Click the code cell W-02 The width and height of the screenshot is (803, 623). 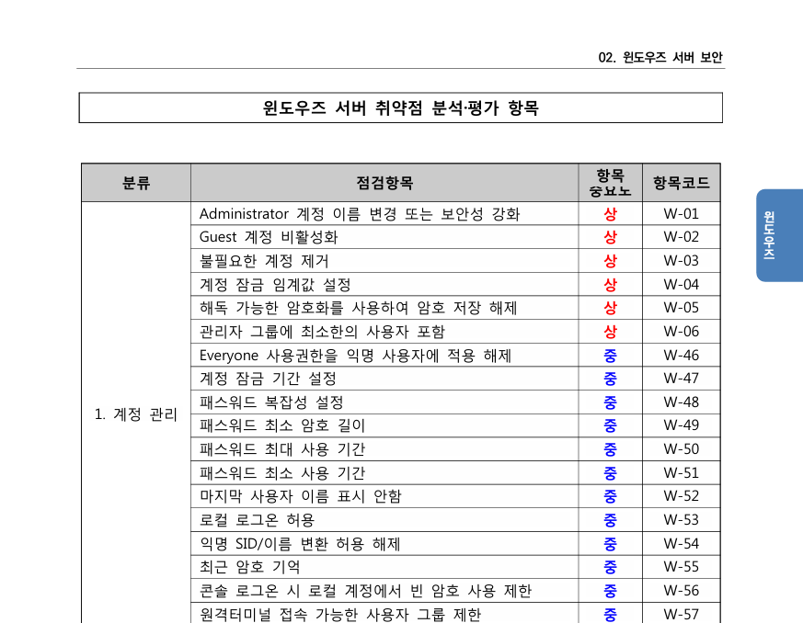[681, 237]
